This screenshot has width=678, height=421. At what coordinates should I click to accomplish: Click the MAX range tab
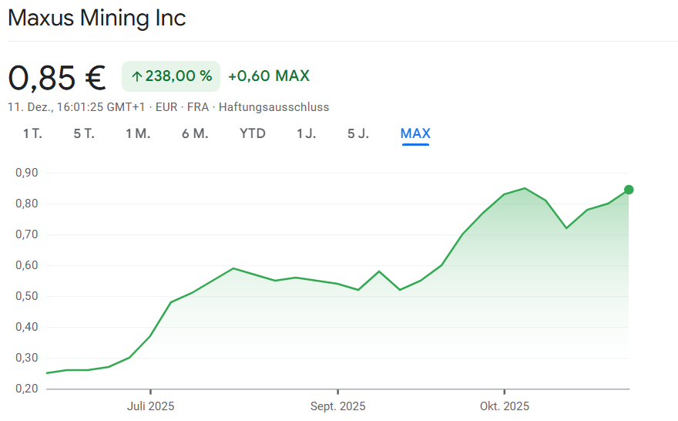click(x=415, y=133)
